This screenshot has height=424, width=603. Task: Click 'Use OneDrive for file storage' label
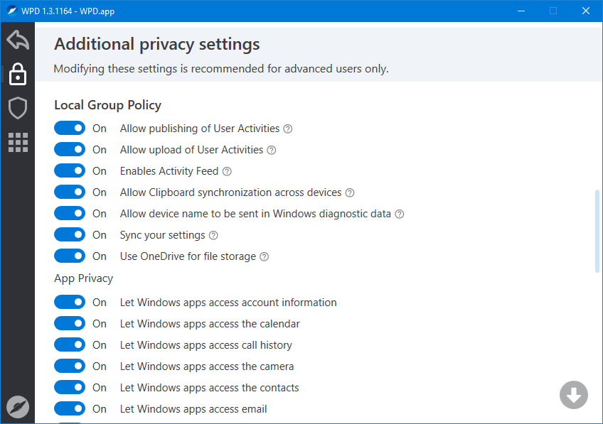188,256
